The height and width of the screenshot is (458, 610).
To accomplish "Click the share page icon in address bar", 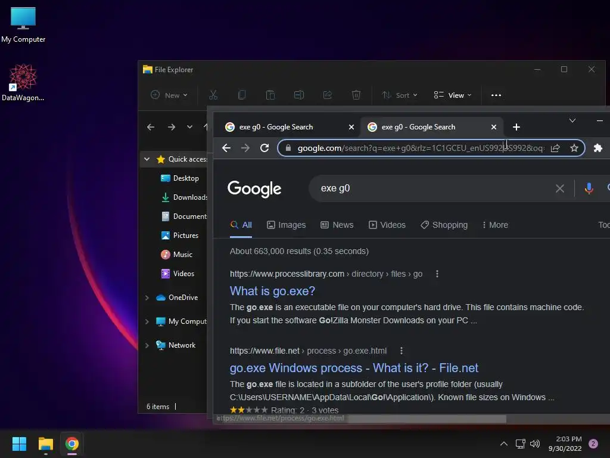I will point(555,148).
